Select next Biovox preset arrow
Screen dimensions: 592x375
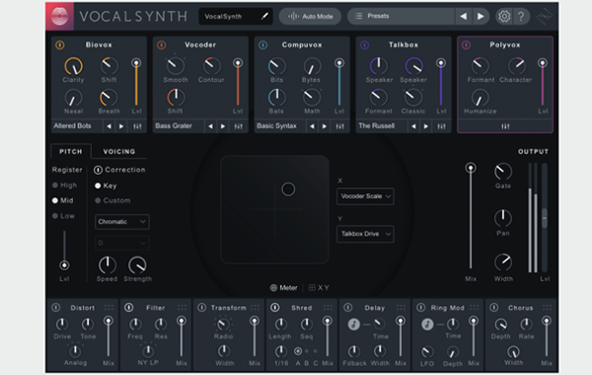(121, 126)
